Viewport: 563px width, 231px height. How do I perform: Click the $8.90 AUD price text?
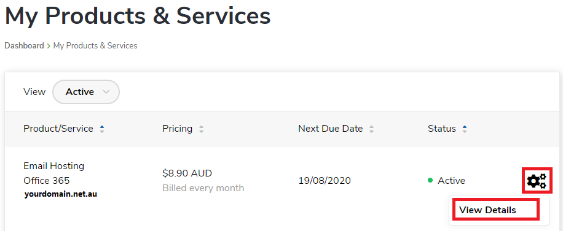[x=187, y=173]
